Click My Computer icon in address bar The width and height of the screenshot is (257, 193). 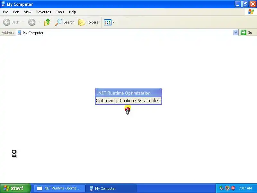click(19, 32)
